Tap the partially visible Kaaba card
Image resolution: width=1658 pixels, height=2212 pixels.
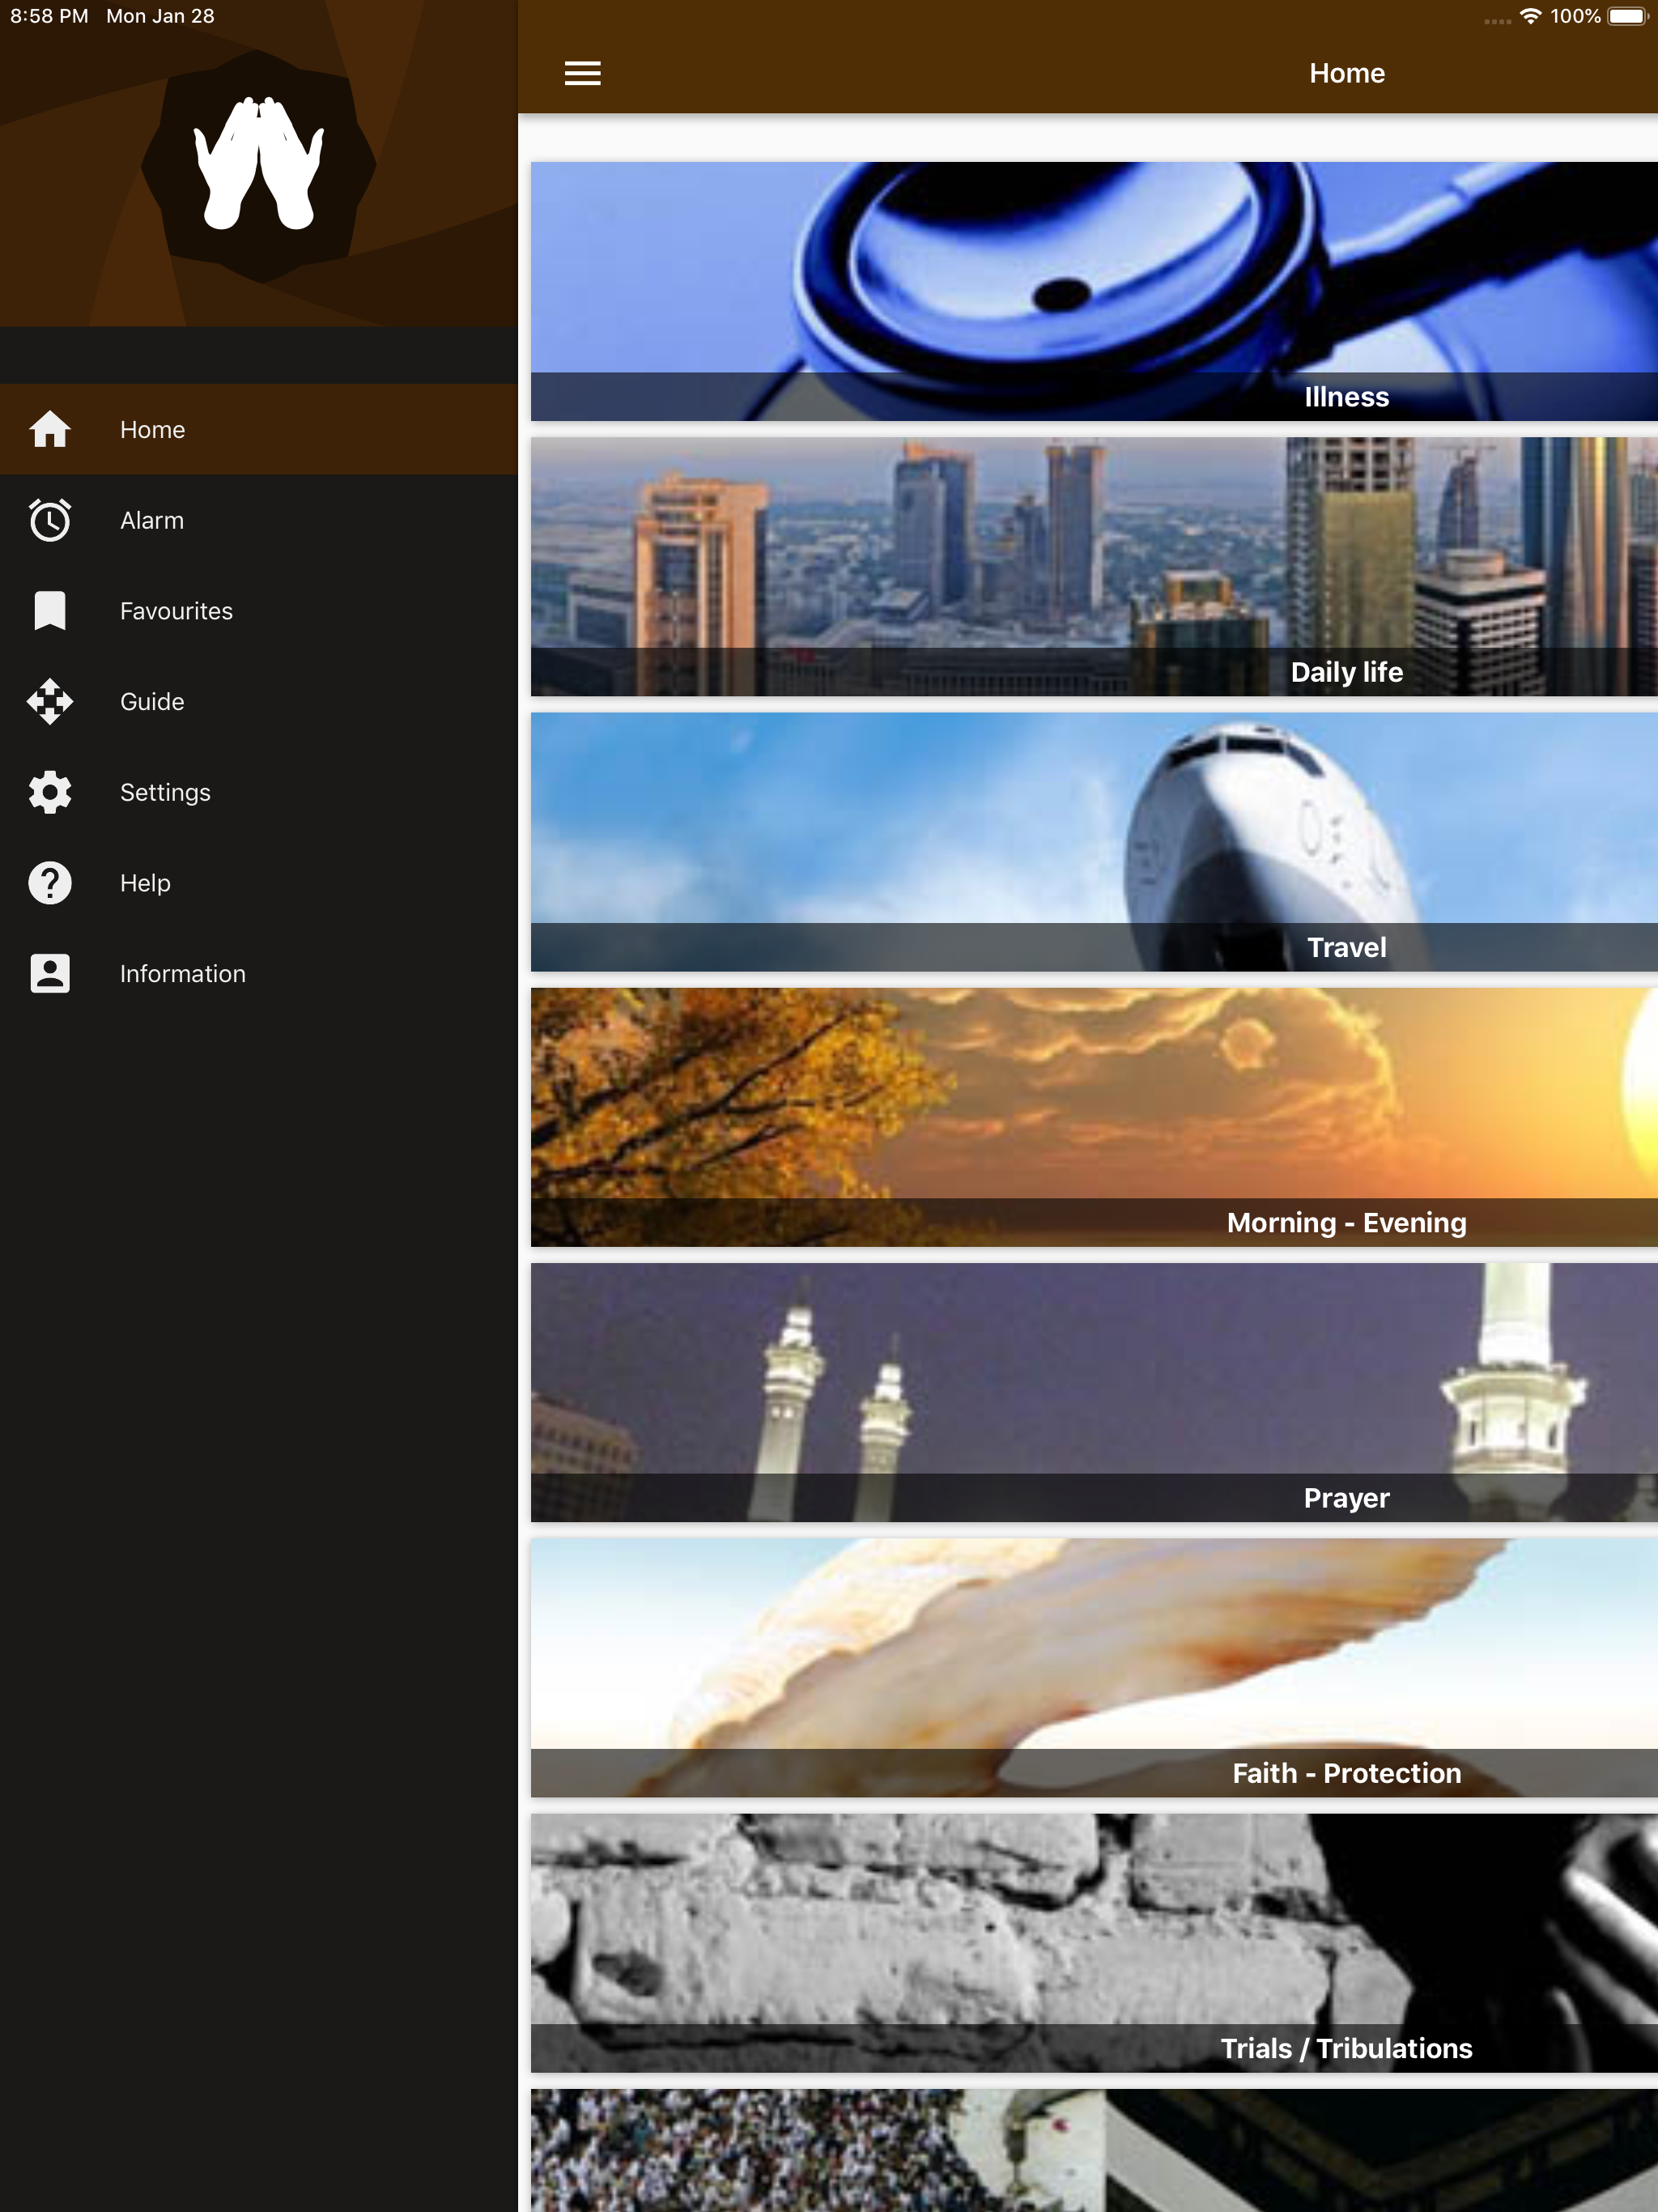click(1093, 2150)
